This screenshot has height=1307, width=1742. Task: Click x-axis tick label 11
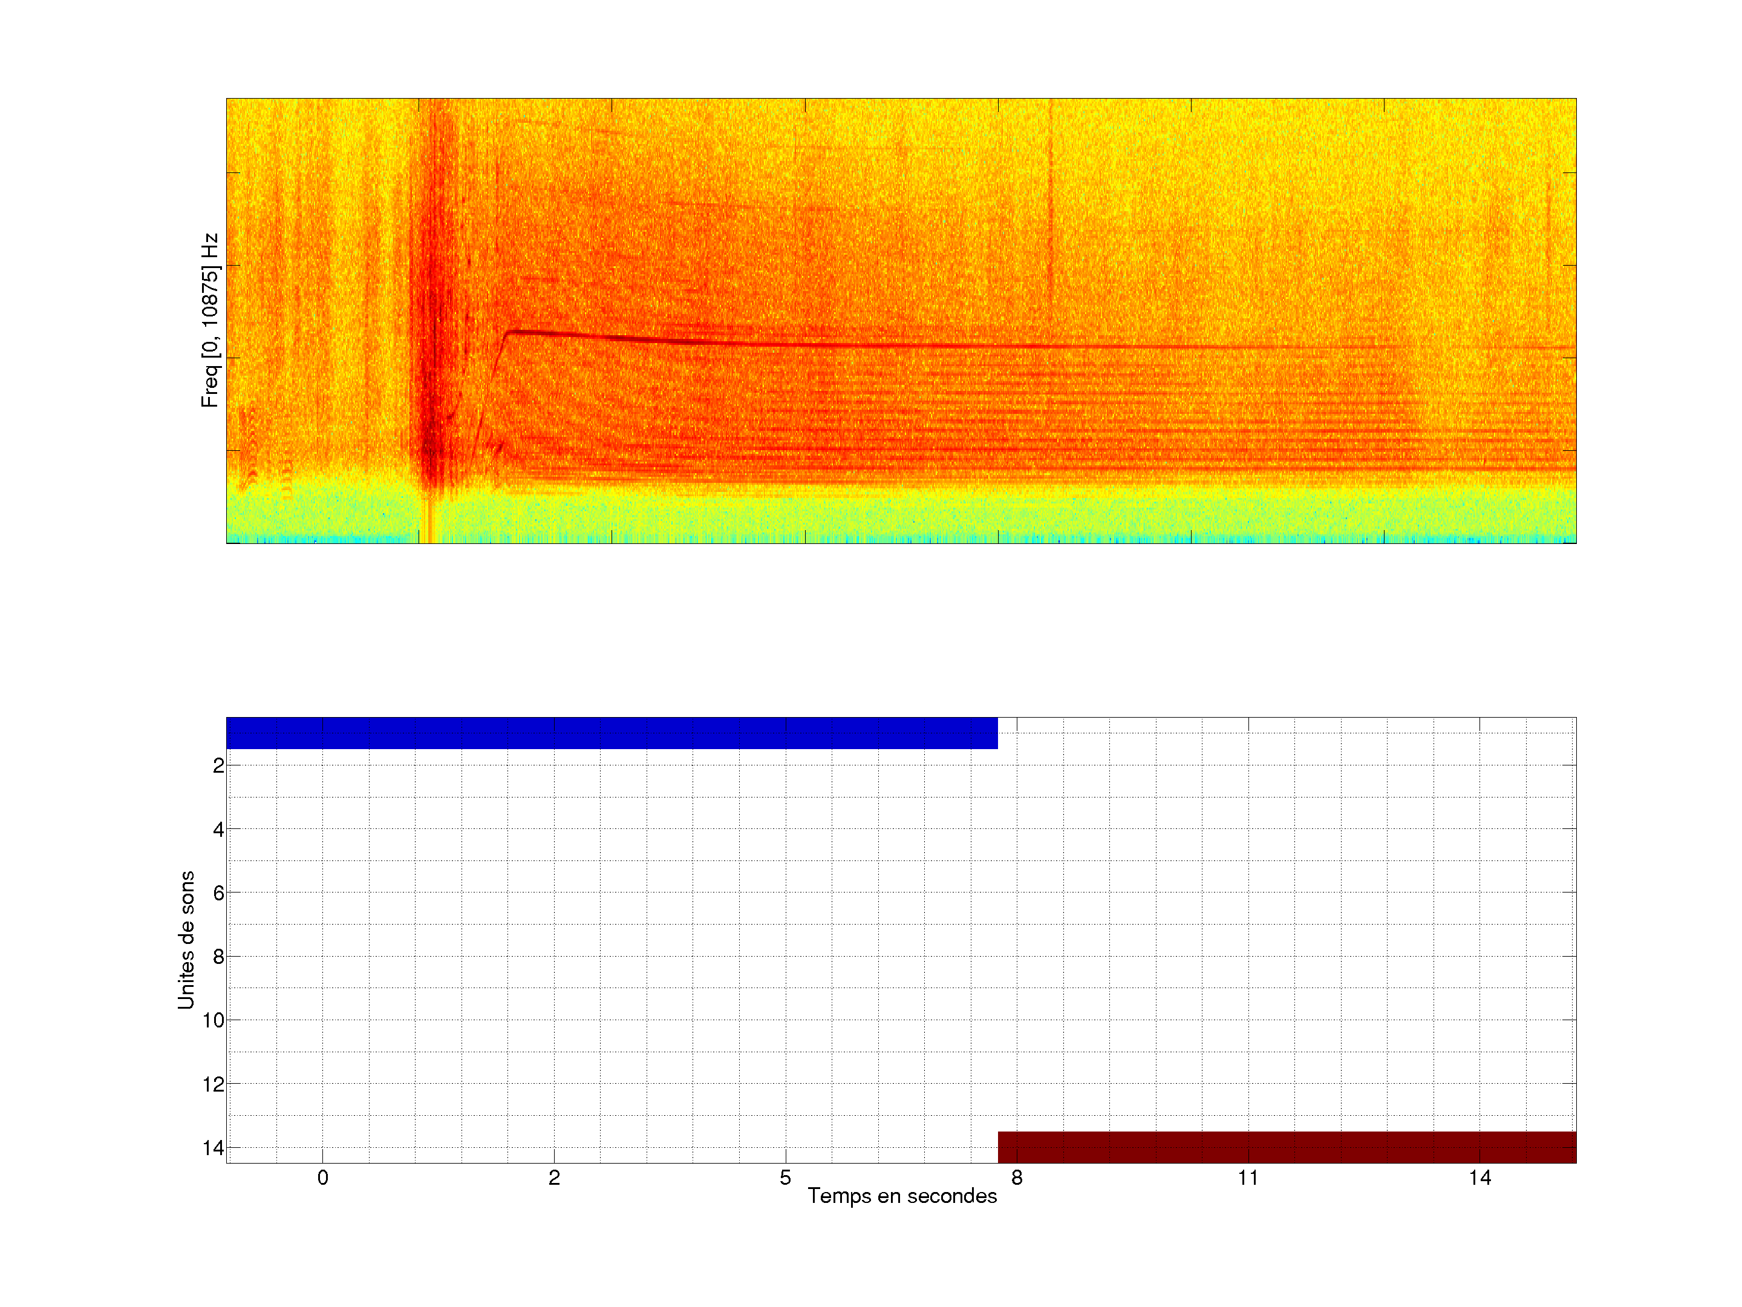coord(1247,1178)
